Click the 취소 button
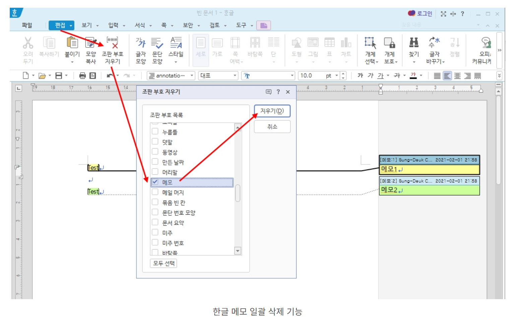The height and width of the screenshot is (328, 521). point(272,127)
